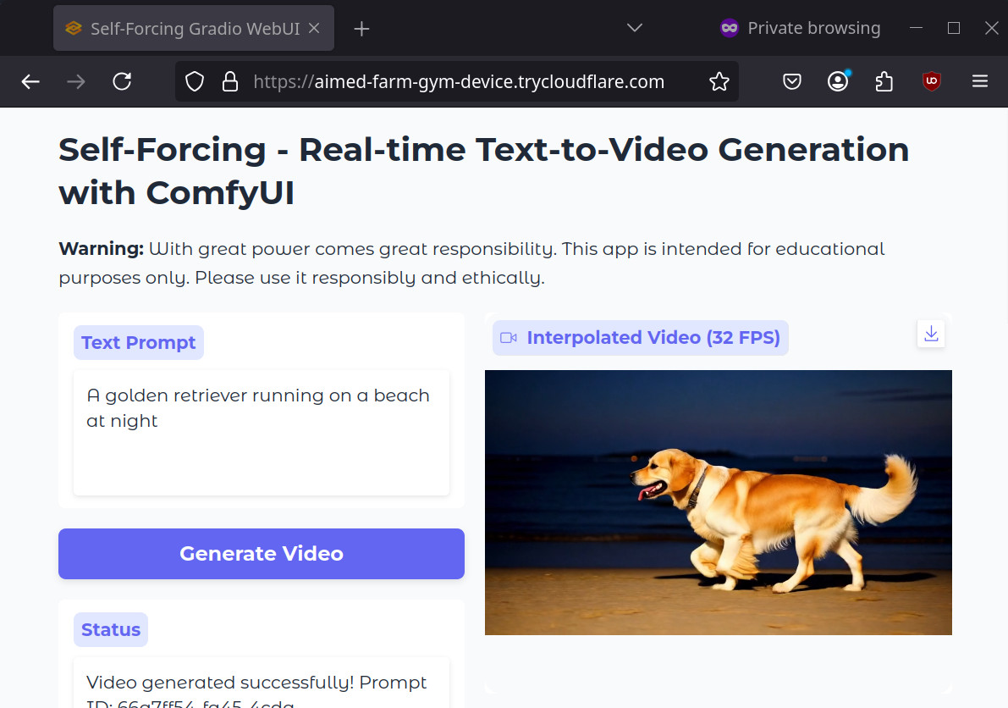The image size is (1008, 708).
Task: Click inside the Text Prompt textbox
Action: tap(262, 433)
